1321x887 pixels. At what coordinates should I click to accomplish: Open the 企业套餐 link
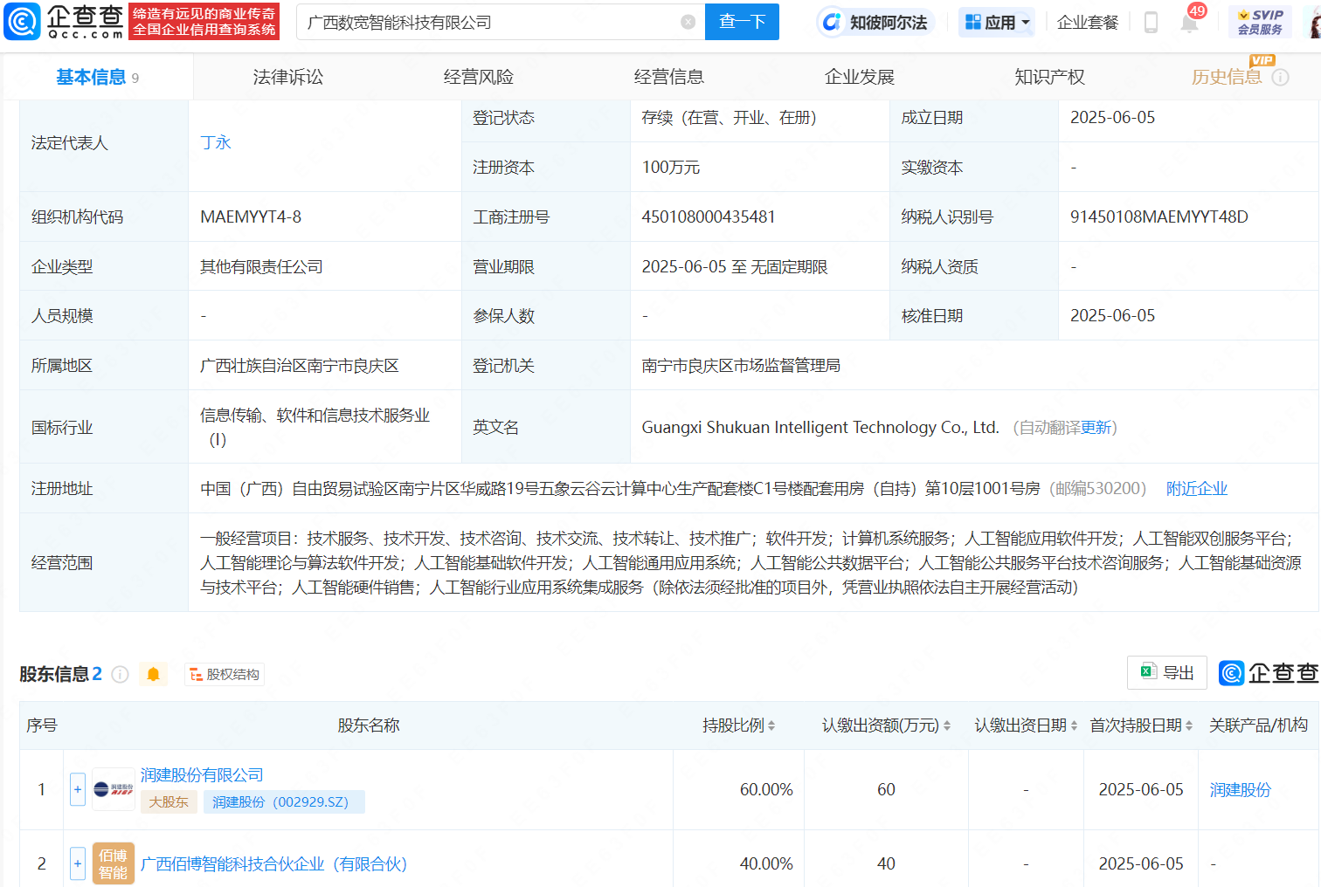point(1088,23)
